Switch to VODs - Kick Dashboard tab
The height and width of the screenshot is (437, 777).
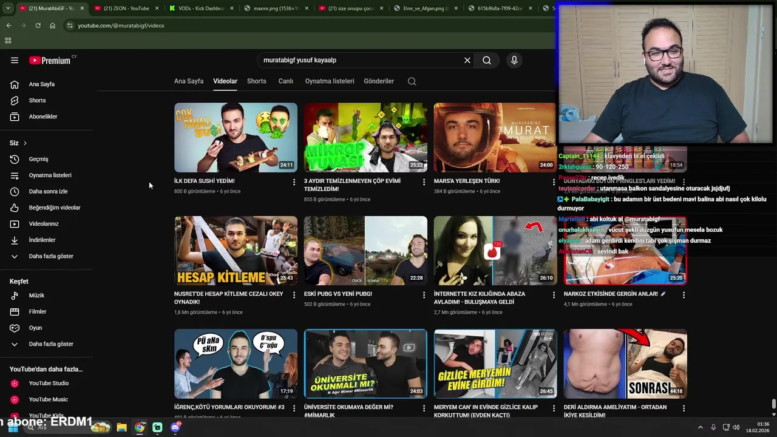[x=201, y=8]
